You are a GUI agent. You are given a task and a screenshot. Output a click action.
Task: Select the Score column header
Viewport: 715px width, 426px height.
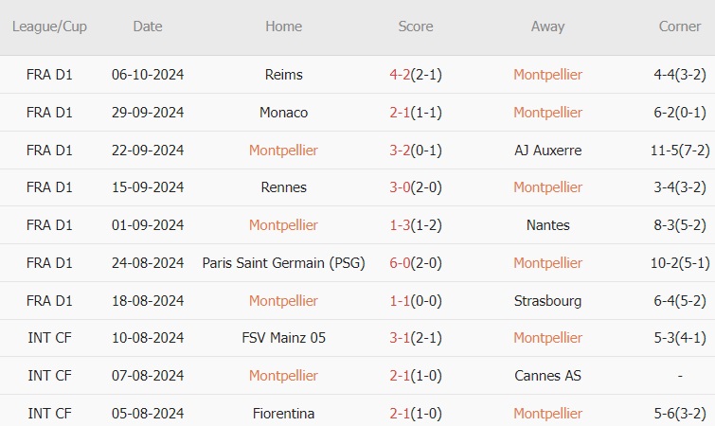coord(416,27)
